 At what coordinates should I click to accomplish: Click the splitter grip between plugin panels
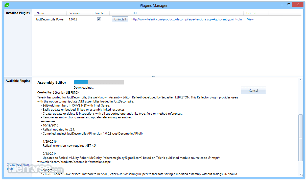pos(153,76)
